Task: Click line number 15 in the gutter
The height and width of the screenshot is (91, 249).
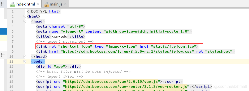Action: (12, 82)
